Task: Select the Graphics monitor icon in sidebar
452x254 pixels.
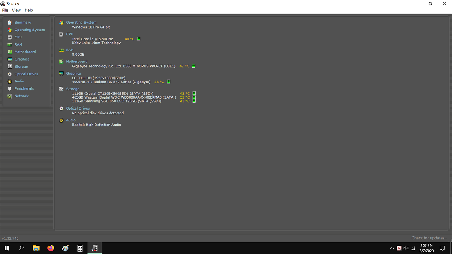Action: click(x=10, y=59)
